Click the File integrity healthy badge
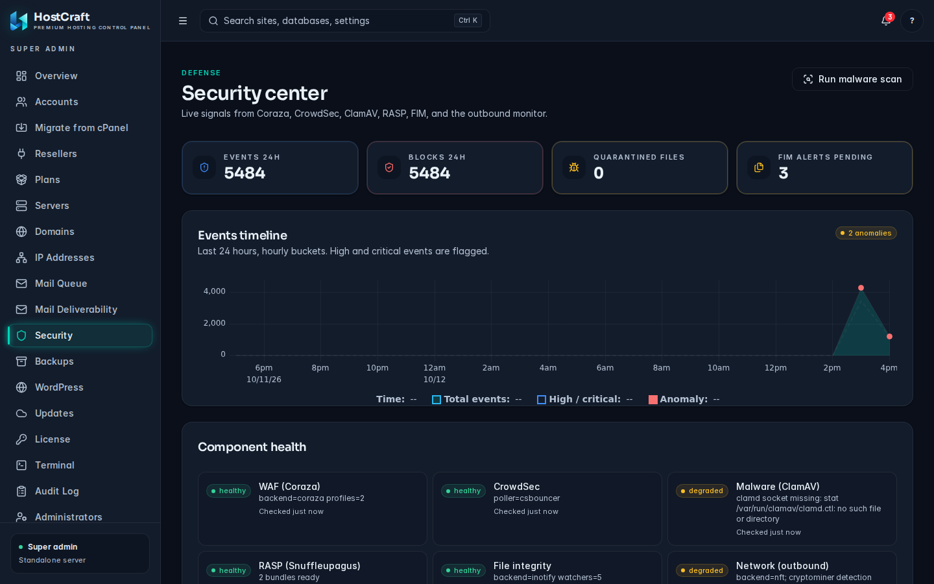Screen dimensions: 934x584 tap(463, 570)
